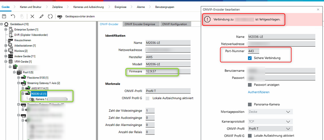
Task: Check Lokale Aufzeichnung aktiviert in main panel
Action: point(147,98)
